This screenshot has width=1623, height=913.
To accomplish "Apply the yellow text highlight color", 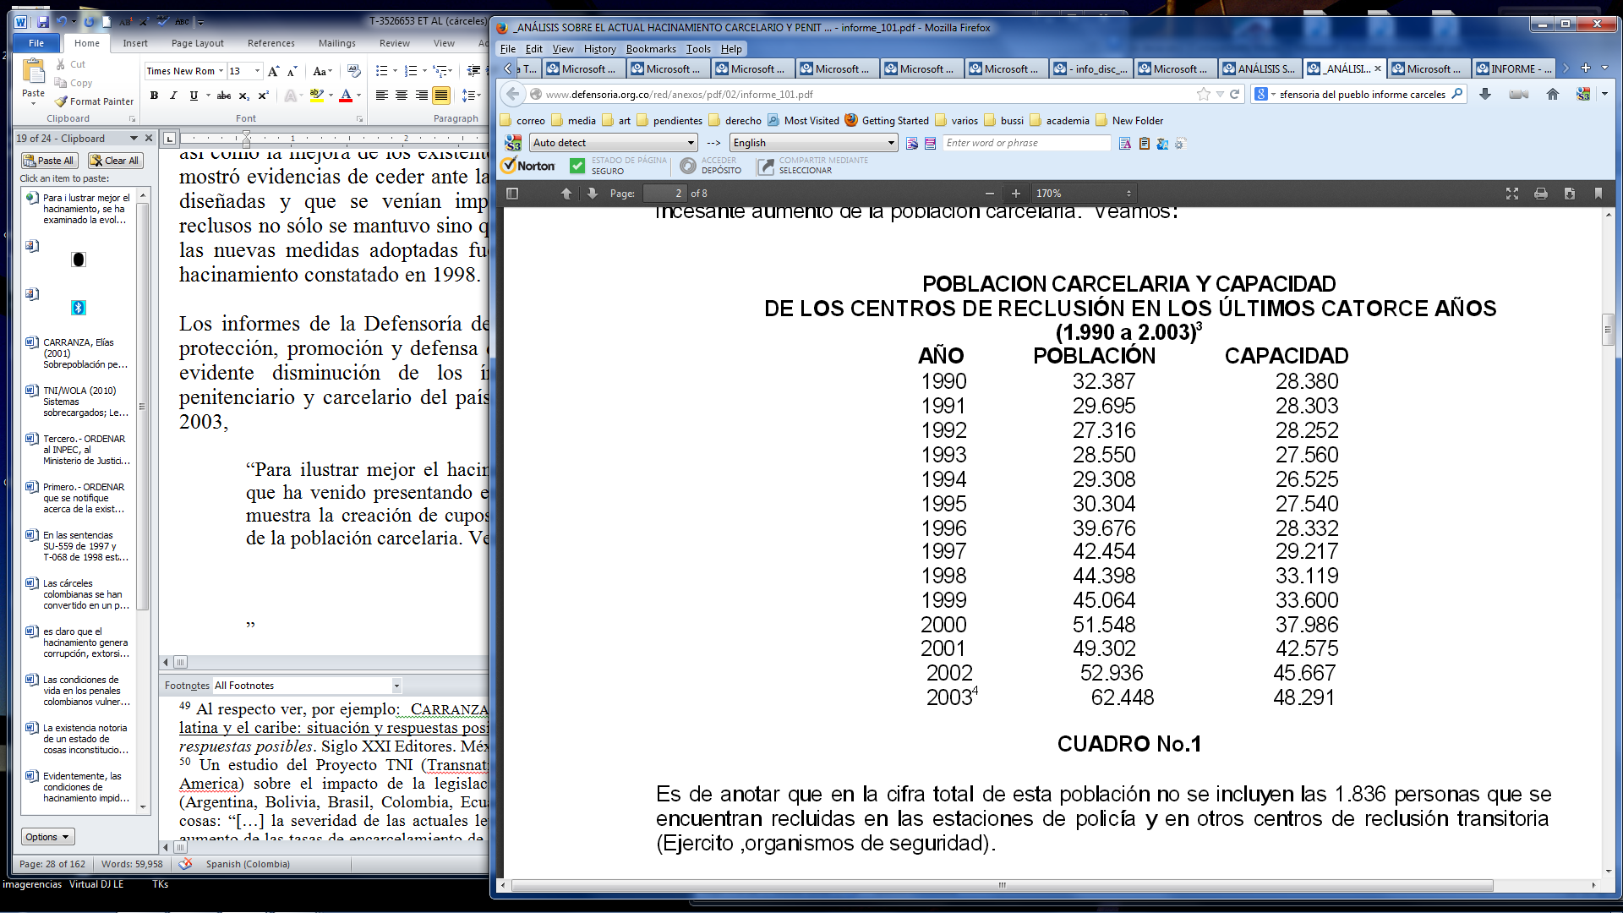I will pos(317,96).
